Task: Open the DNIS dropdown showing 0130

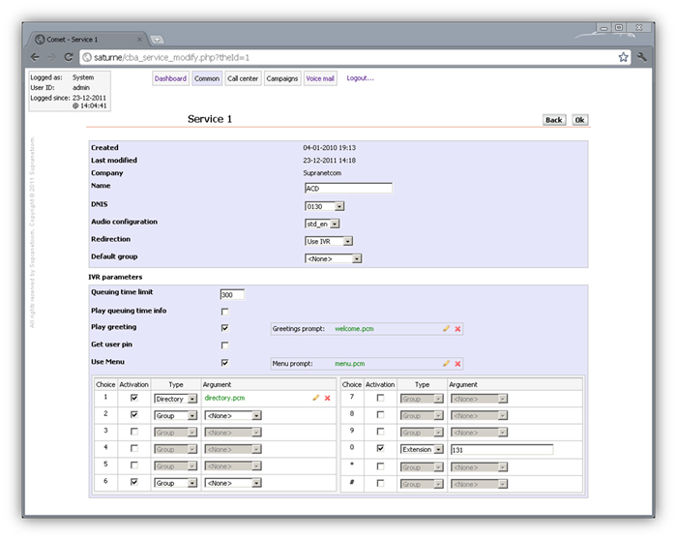Action: tap(324, 206)
